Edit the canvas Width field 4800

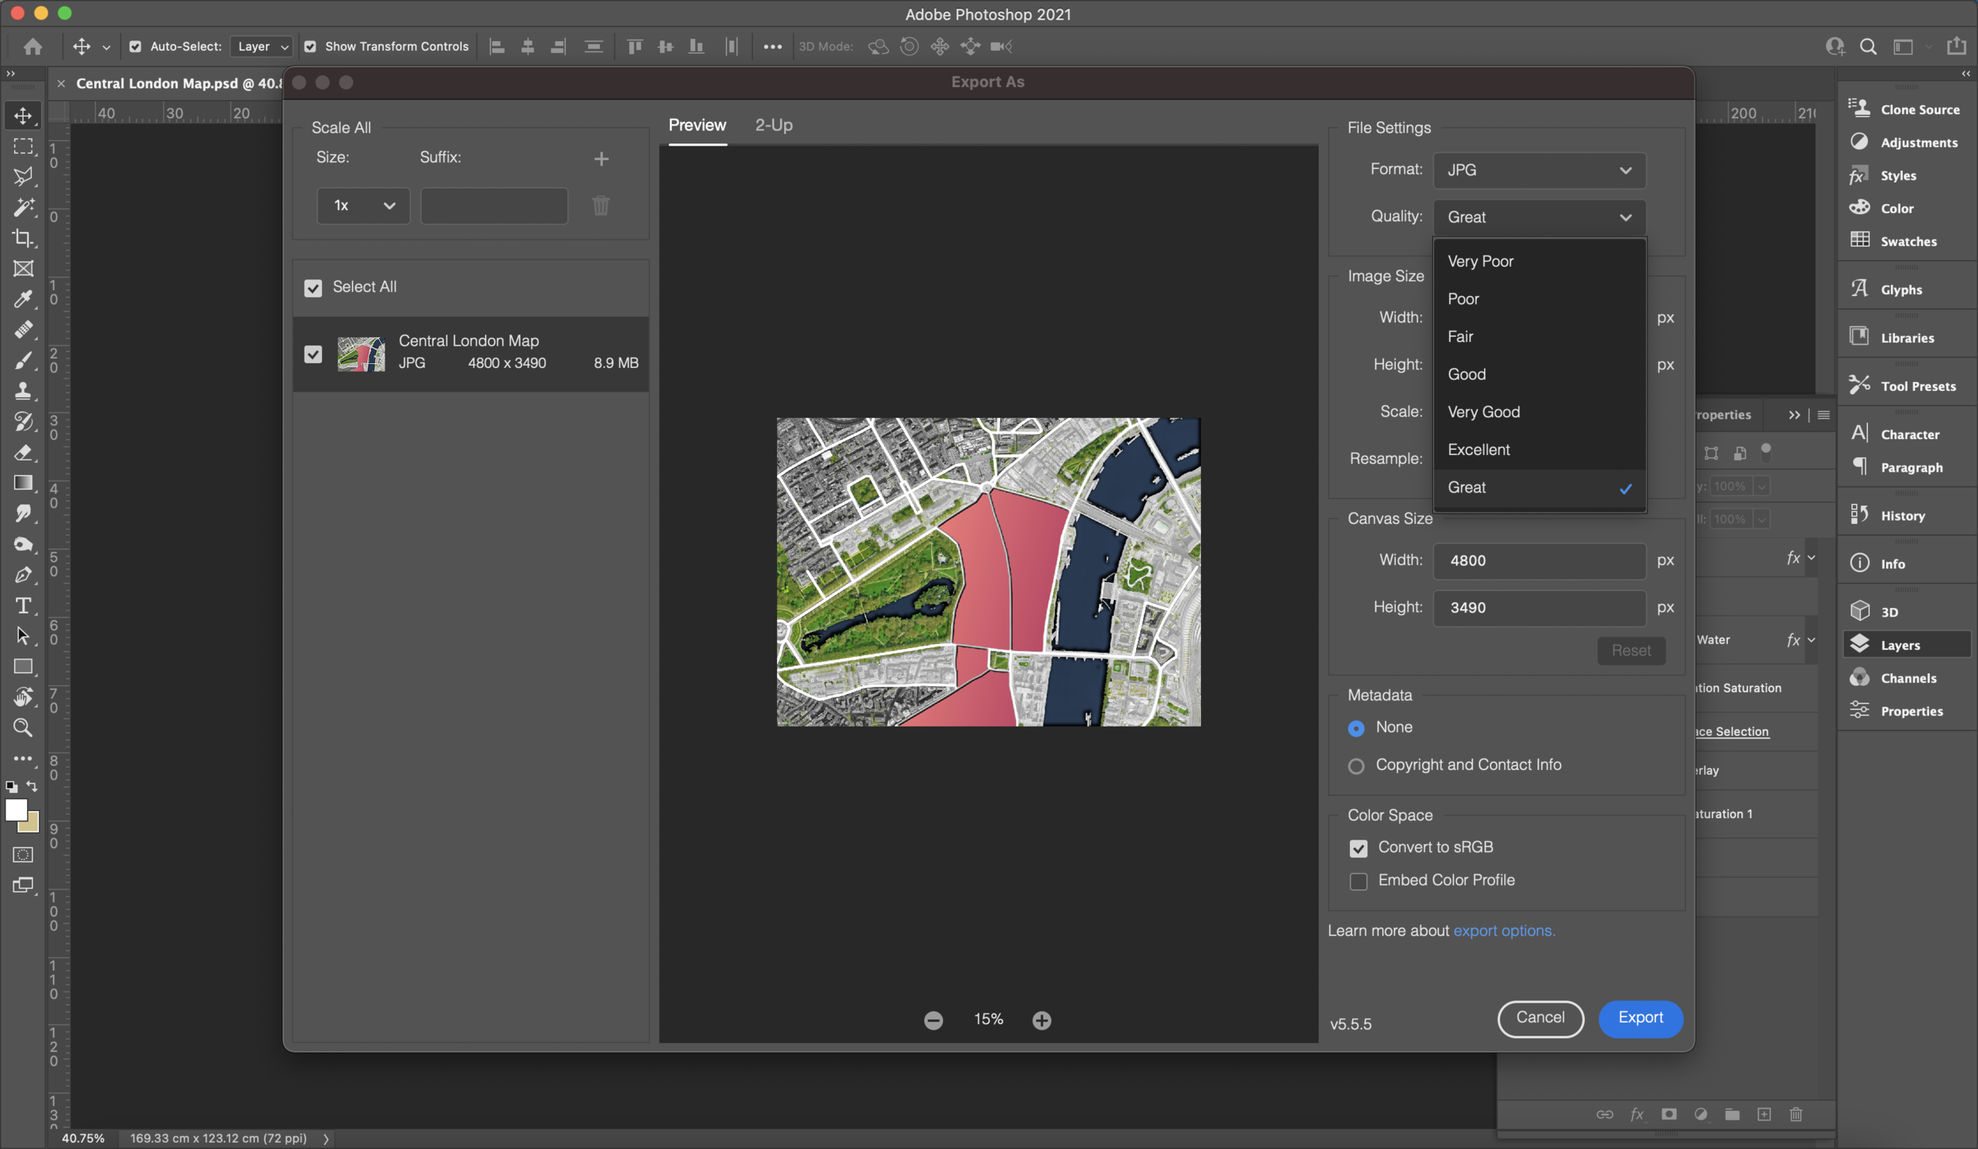click(x=1539, y=560)
